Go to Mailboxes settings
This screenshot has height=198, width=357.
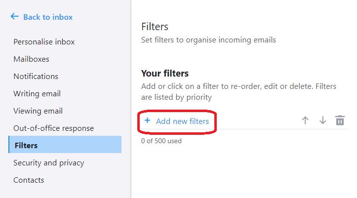click(x=32, y=59)
